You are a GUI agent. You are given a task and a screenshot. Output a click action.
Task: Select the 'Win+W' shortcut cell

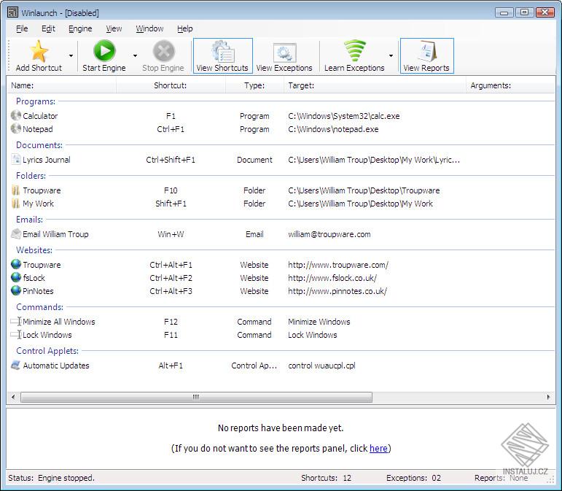coord(171,234)
